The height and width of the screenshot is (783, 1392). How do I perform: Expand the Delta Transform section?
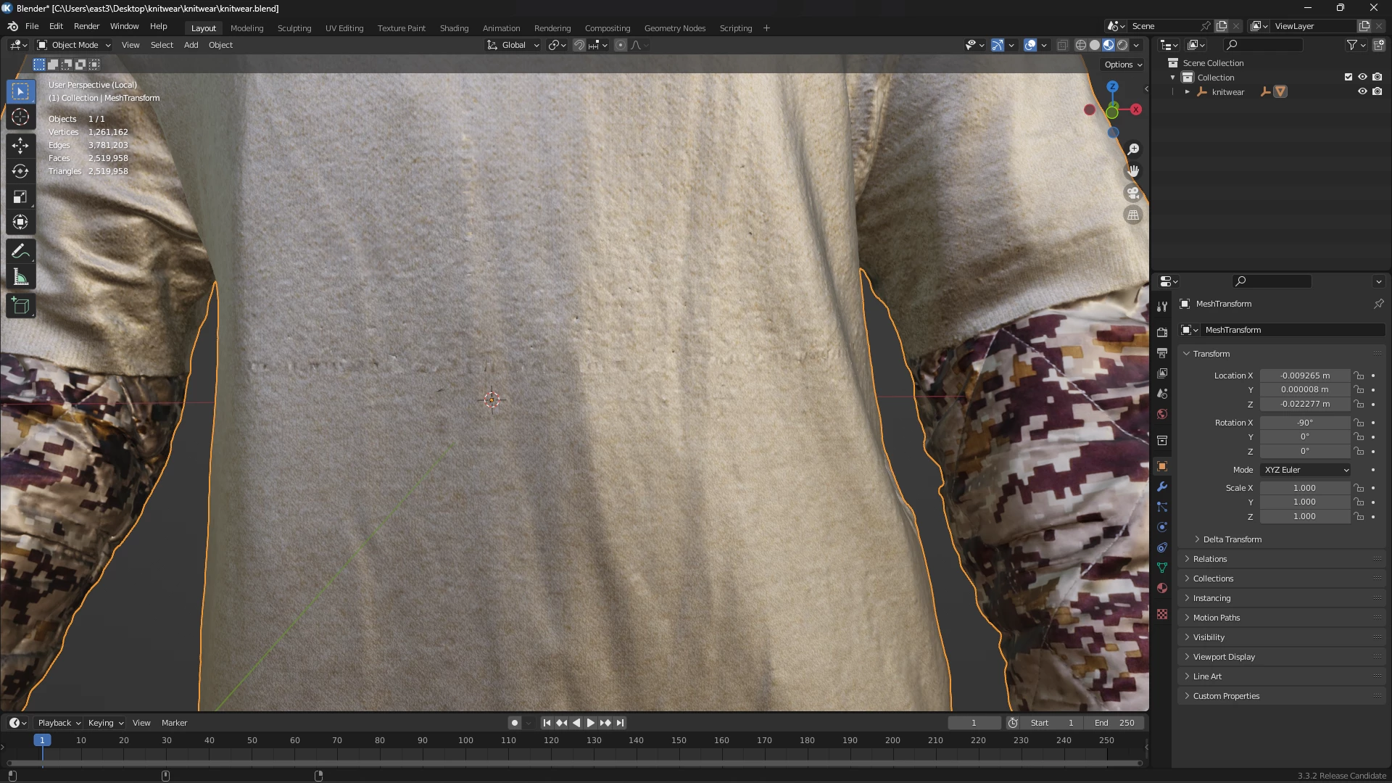pos(1232,539)
